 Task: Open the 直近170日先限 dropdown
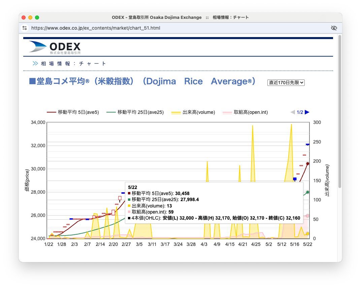286,83
